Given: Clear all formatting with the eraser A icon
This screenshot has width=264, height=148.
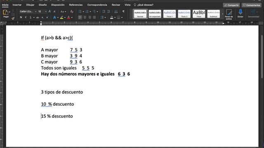Looking at the screenshot, I should pyautogui.click(x=72, y=12).
